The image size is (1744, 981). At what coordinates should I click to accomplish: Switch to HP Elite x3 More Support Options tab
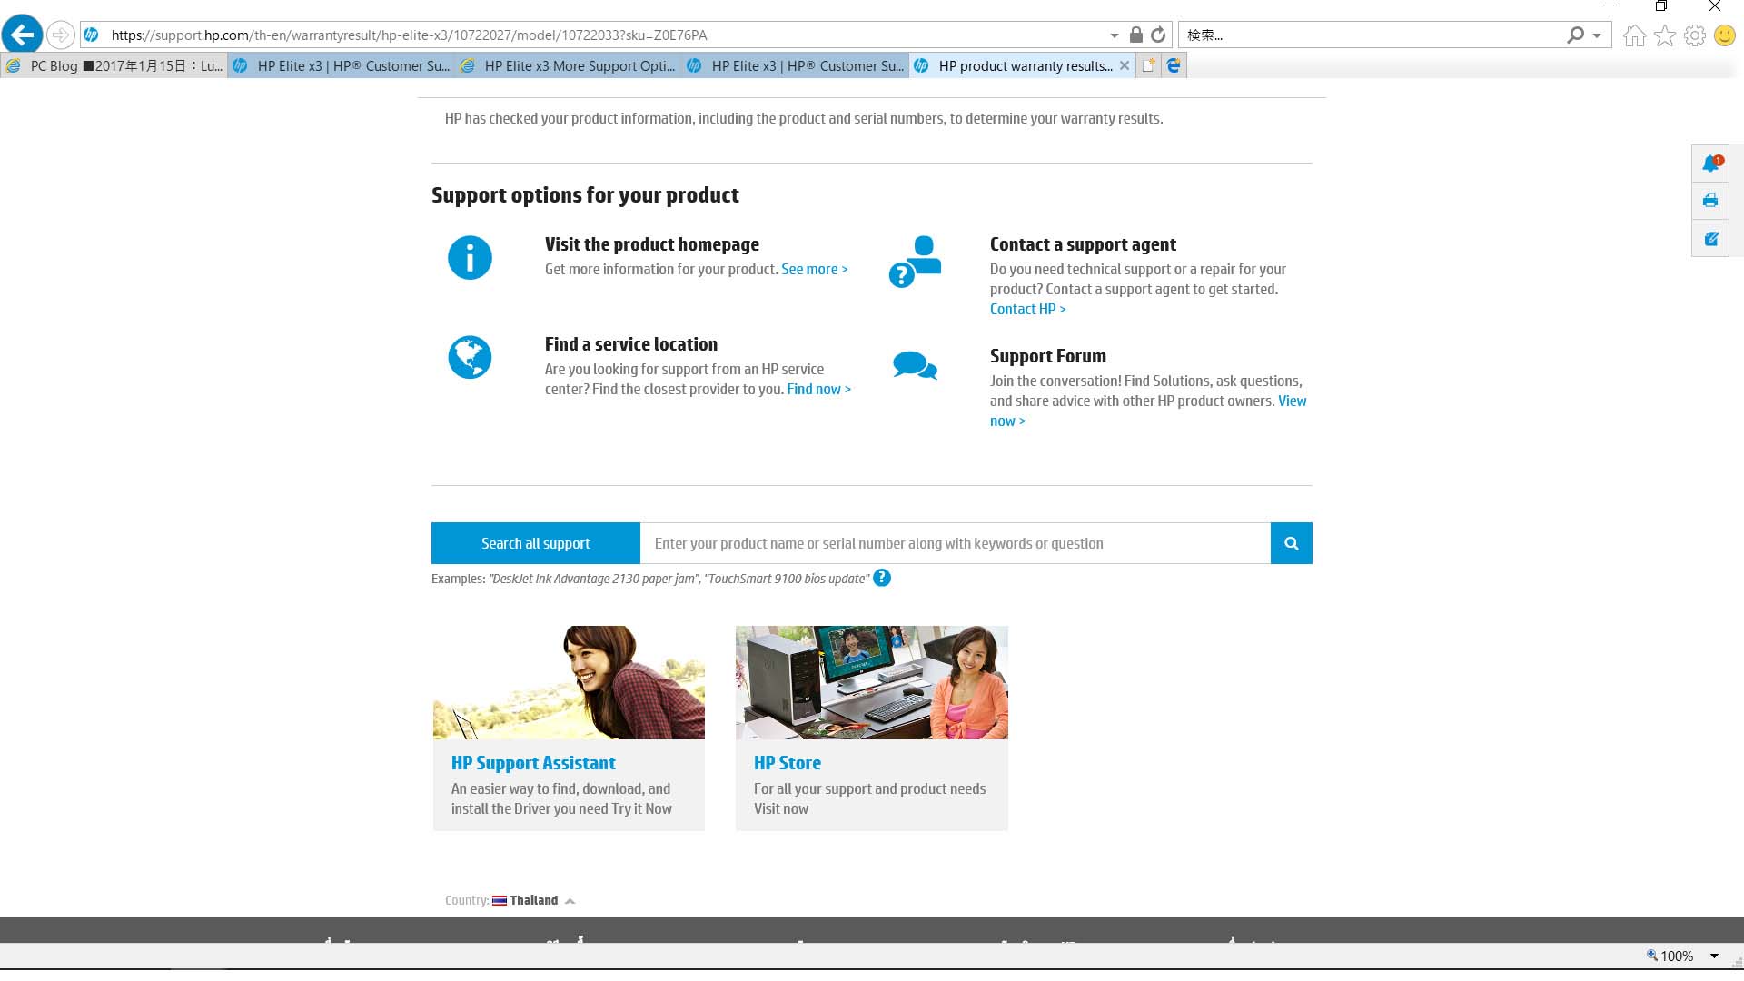(568, 65)
